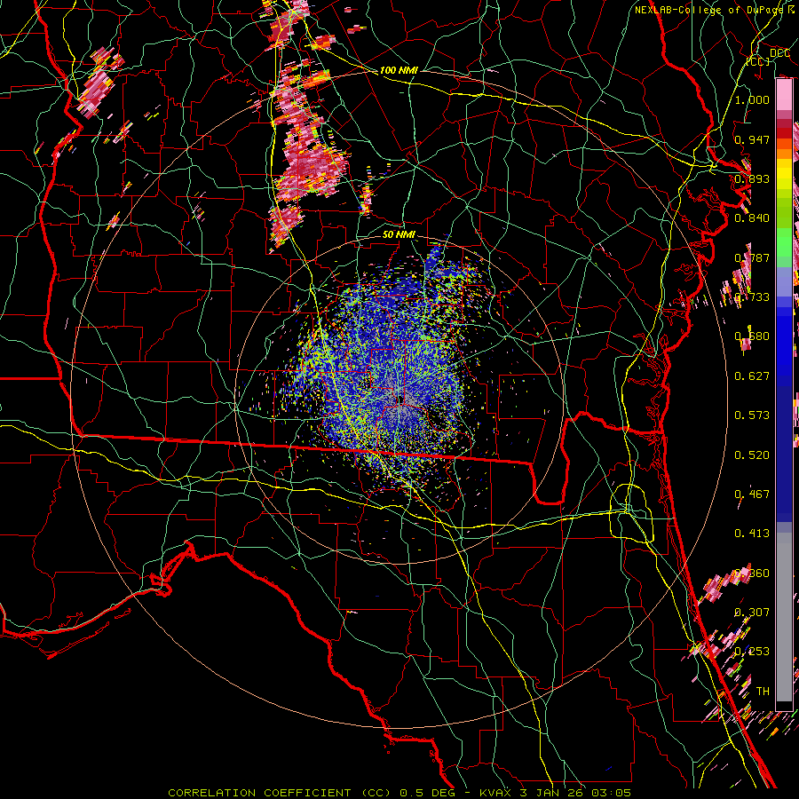
Task: Click the 0.467 scale value
Action: pyautogui.click(x=752, y=494)
